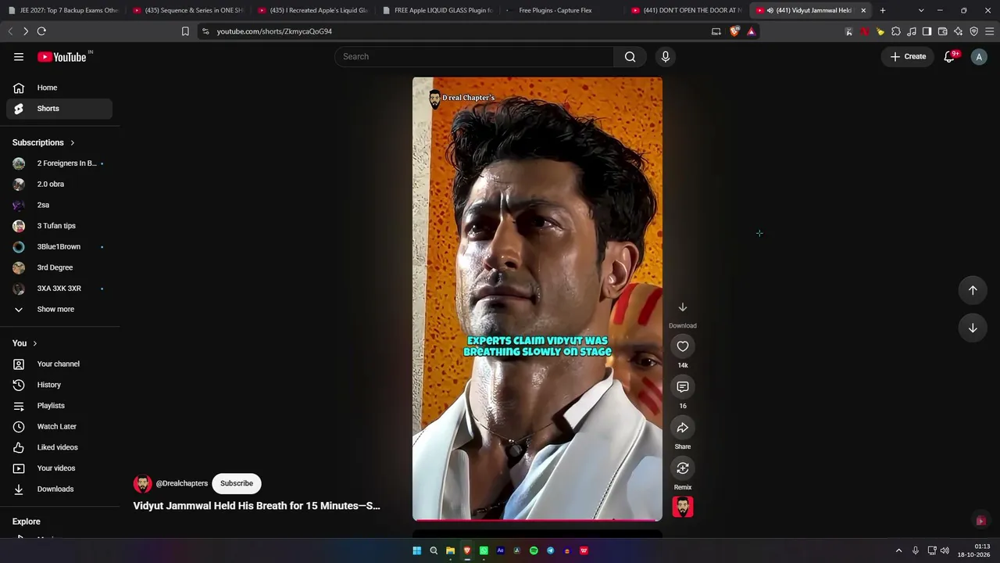This screenshot has height=563, width=1000.
Task: Open comments showing 16
Action: [x=683, y=387]
